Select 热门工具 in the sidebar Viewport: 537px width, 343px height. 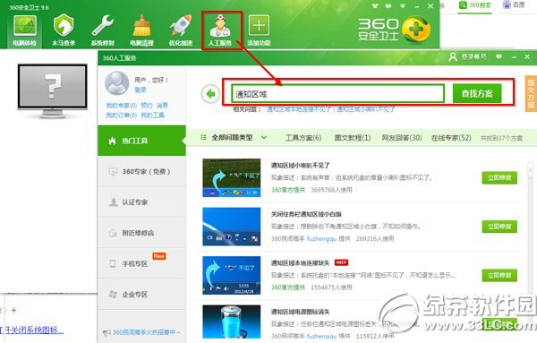tap(141, 141)
